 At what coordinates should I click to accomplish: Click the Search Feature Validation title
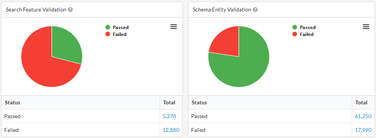(x=36, y=10)
